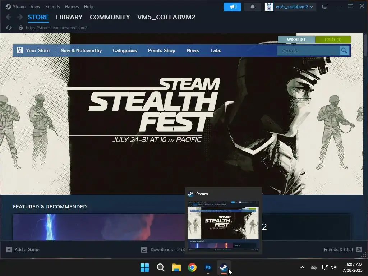Open the Downloads status
Image resolution: width=368 pixels, height=276 pixels.
click(x=163, y=249)
